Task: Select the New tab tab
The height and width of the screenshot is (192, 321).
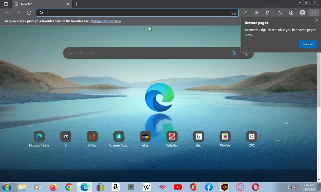Action: (42, 4)
